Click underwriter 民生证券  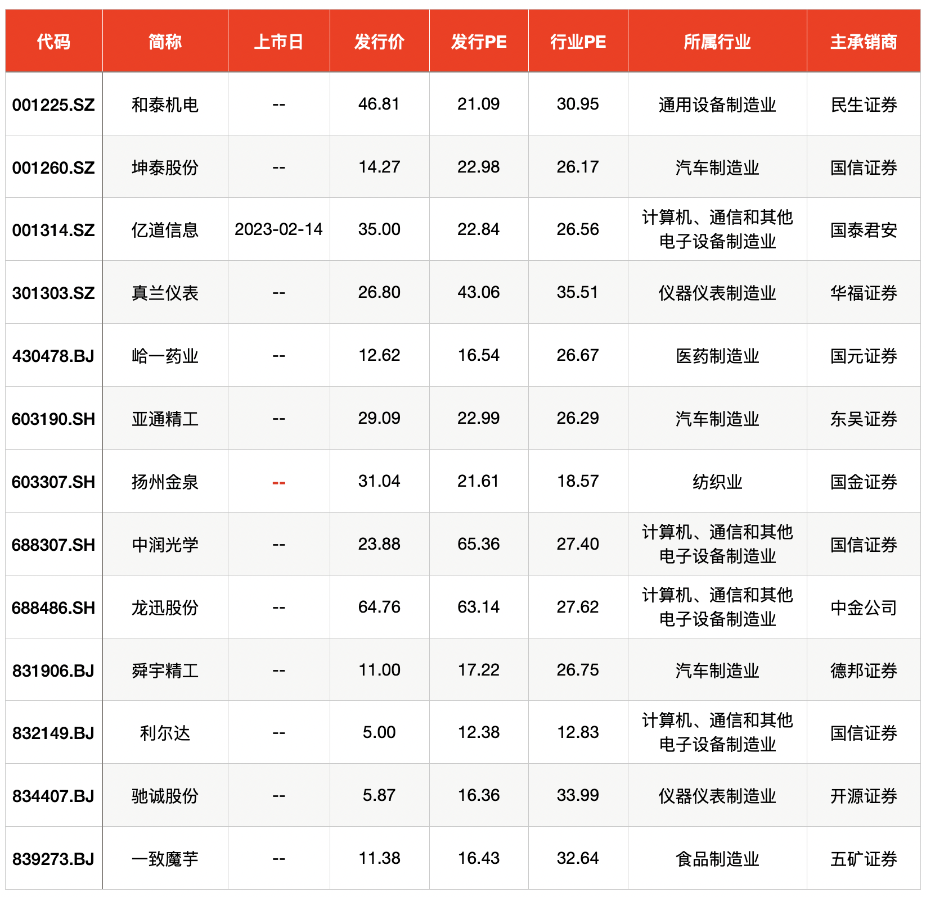tap(864, 105)
